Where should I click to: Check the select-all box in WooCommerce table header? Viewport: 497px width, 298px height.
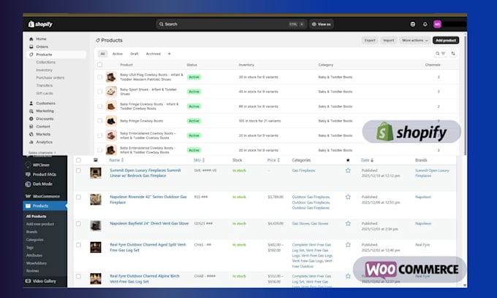point(78,160)
